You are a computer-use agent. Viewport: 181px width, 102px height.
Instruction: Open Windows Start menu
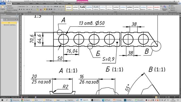coord(2,100)
